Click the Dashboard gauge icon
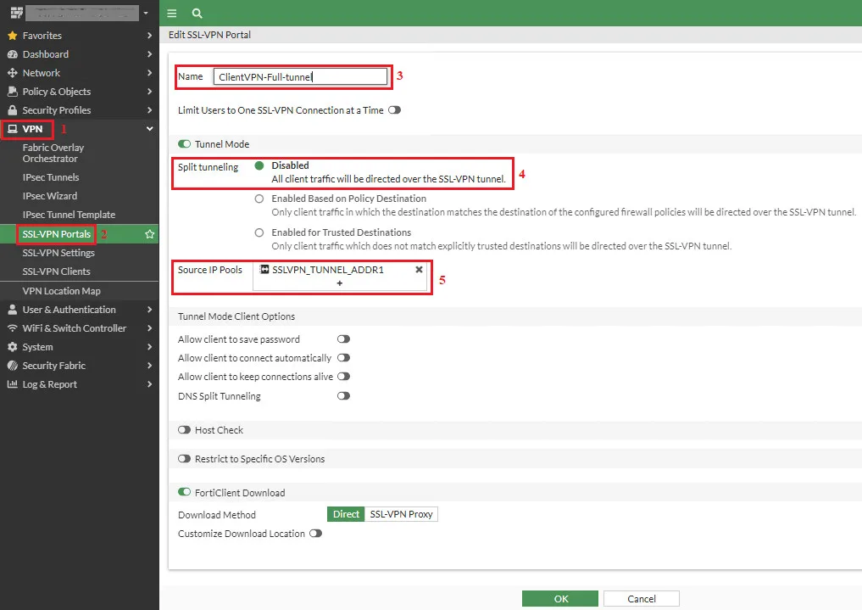This screenshot has height=610, width=862. (12, 54)
